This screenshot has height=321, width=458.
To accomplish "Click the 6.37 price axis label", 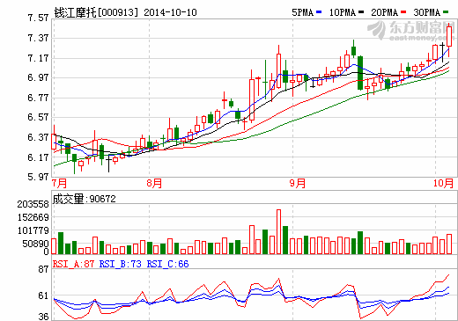I will point(38,137).
